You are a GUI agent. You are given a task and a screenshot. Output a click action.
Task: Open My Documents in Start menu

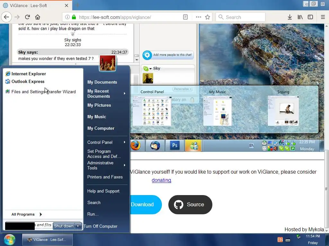click(x=102, y=82)
